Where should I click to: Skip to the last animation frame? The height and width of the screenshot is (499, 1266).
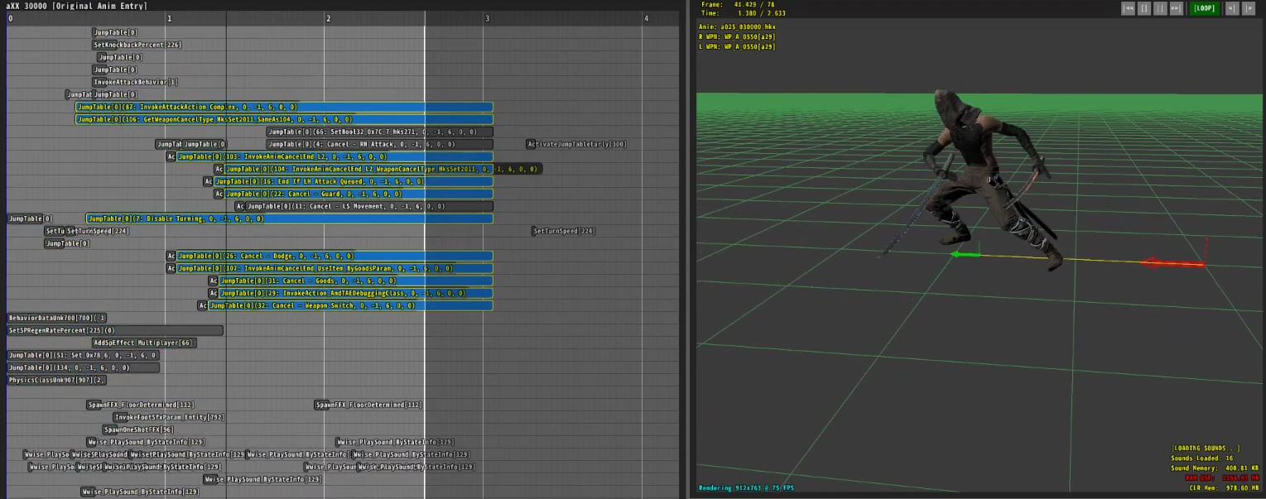(x=1176, y=8)
